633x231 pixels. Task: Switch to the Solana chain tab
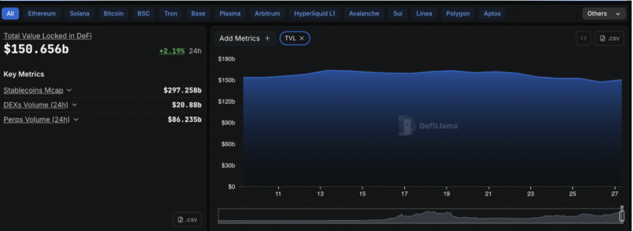[x=80, y=14]
